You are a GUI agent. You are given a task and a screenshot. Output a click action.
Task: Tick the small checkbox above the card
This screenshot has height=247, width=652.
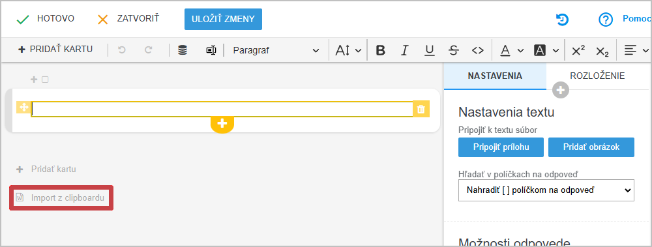[x=46, y=80]
